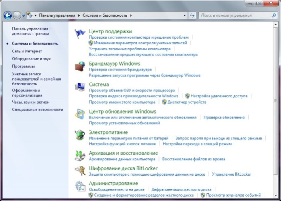Expand the root breadcrumb arrow
This screenshot has width=281, height=201.
pyautogui.click(x=35, y=15)
